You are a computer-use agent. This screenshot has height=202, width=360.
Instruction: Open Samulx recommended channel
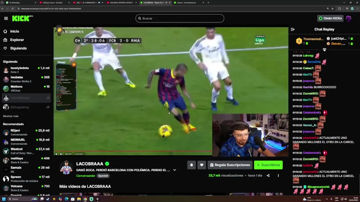tap(26, 169)
